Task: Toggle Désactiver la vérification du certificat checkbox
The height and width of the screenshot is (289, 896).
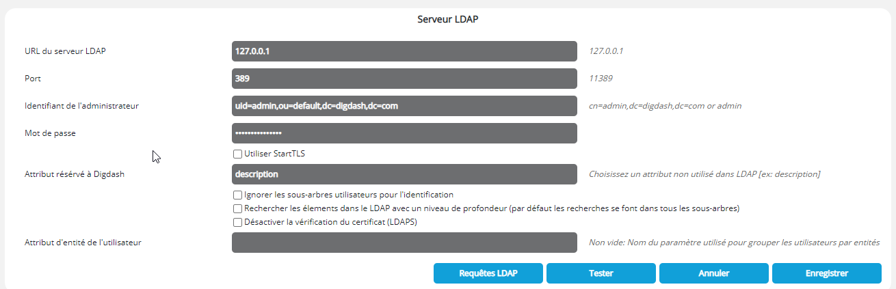Action: coord(238,222)
